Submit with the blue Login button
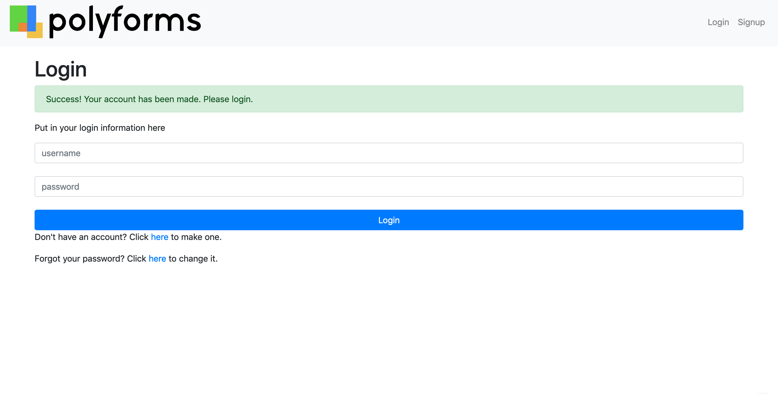Viewport: 778px width, 394px height. (389, 220)
